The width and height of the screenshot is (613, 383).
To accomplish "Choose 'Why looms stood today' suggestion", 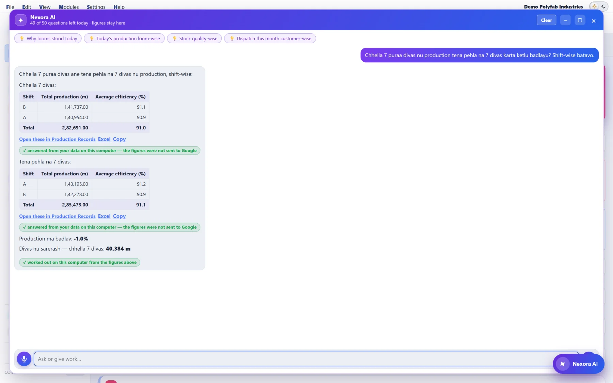I will [48, 38].
